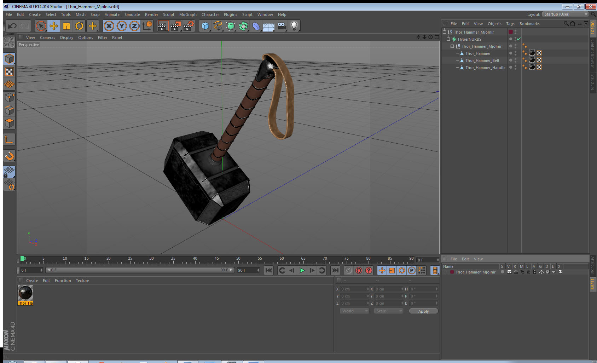Toggle Autokeying button
The width and height of the screenshot is (597, 363).
click(359, 270)
